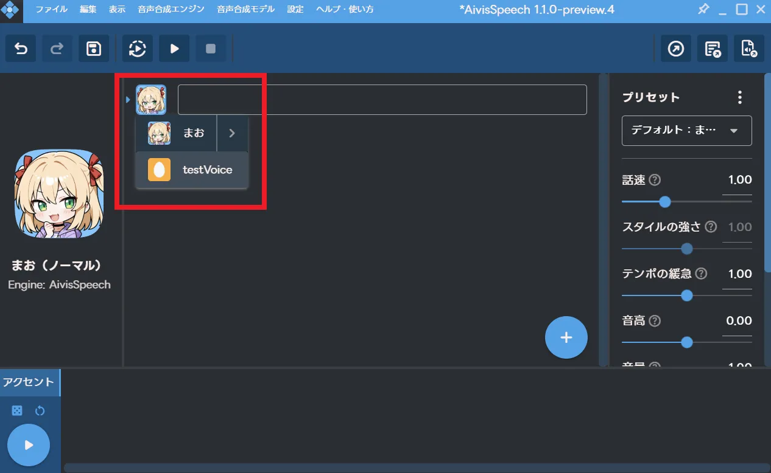Click the stop playback square icon
This screenshot has height=473, width=771.
click(211, 49)
